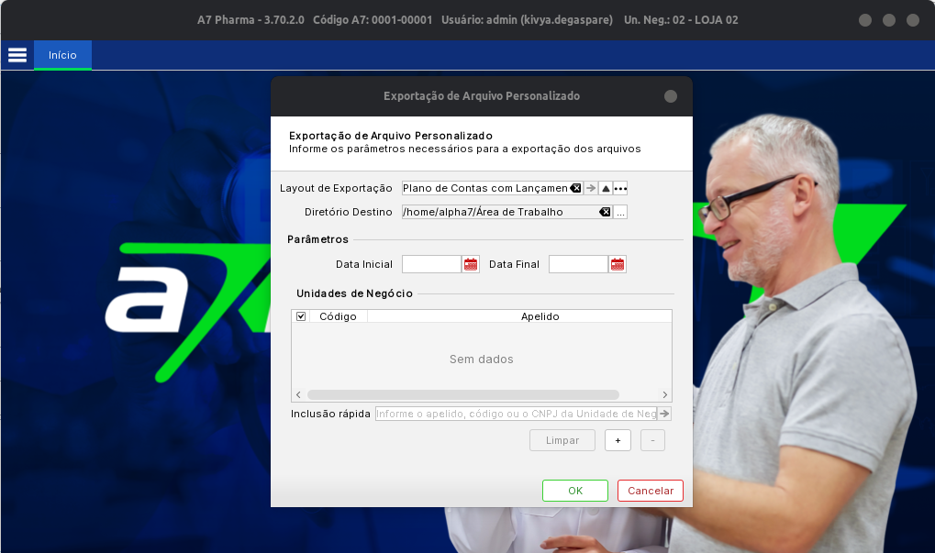Click the Cancelar button
The image size is (935, 553).
tap(650, 491)
